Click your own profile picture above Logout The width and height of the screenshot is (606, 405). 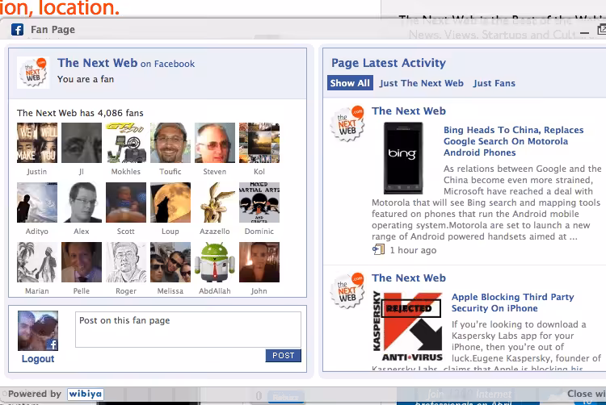click(38, 331)
